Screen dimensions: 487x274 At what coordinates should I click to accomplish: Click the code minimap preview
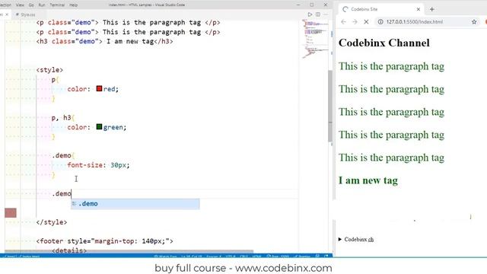click(x=315, y=39)
